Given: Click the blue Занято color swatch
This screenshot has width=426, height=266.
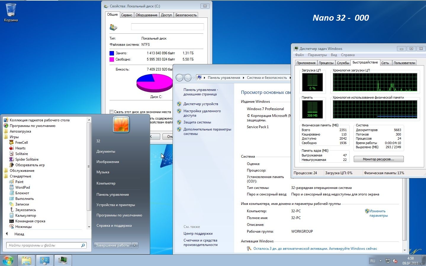Looking at the screenshot, I should point(112,53).
